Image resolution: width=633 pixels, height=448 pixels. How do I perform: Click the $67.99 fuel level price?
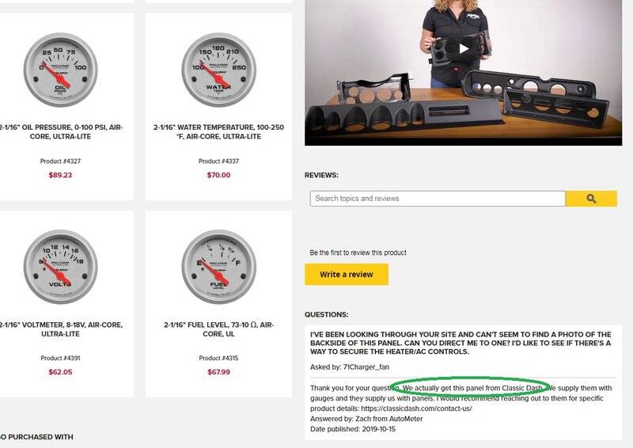click(x=219, y=372)
